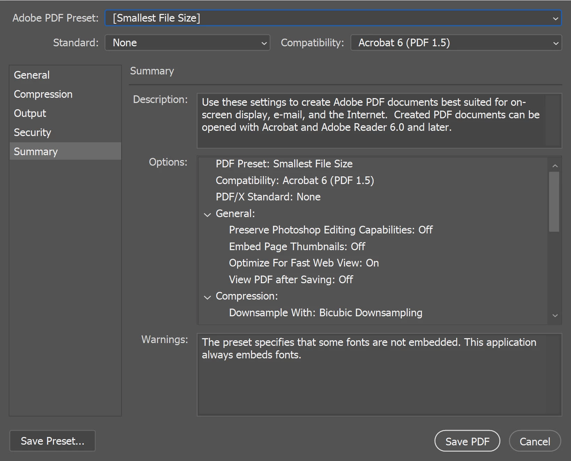This screenshot has height=461, width=571.
Task: Select 'Embed Page Thumbnails: Off' row
Action: pos(297,246)
